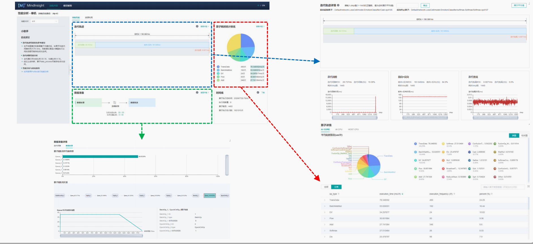Image resolution: width=533 pixels, height=244 pixels.
Task: Sort table by execution_frequency column
Action: pos(454,194)
